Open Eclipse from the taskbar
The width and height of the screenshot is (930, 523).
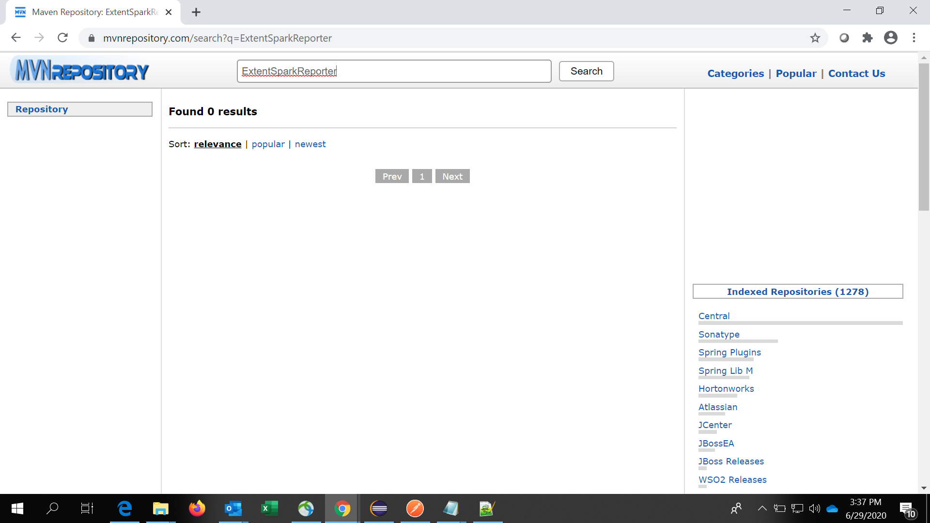(x=379, y=508)
